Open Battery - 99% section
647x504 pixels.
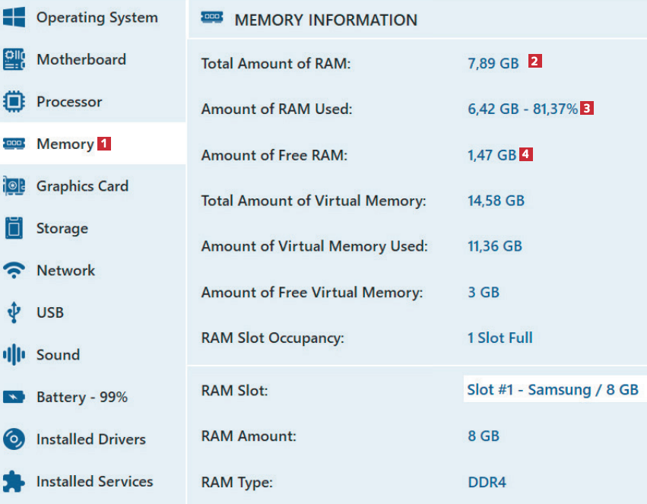click(x=82, y=398)
